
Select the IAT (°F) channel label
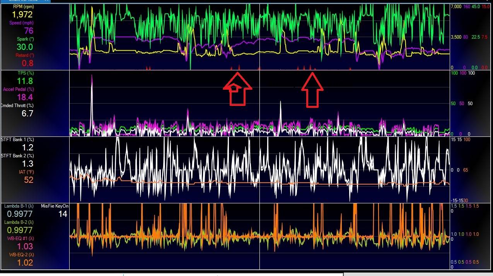pyautogui.click(x=26, y=172)
